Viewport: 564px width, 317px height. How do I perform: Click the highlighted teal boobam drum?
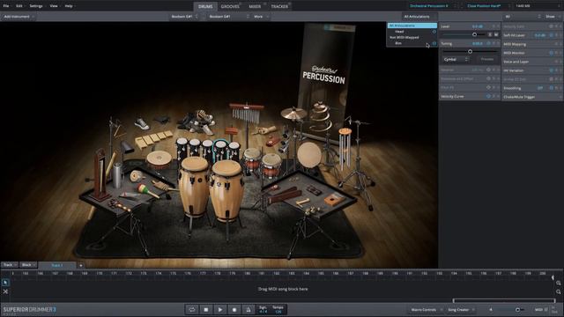[x=220, y=150]
